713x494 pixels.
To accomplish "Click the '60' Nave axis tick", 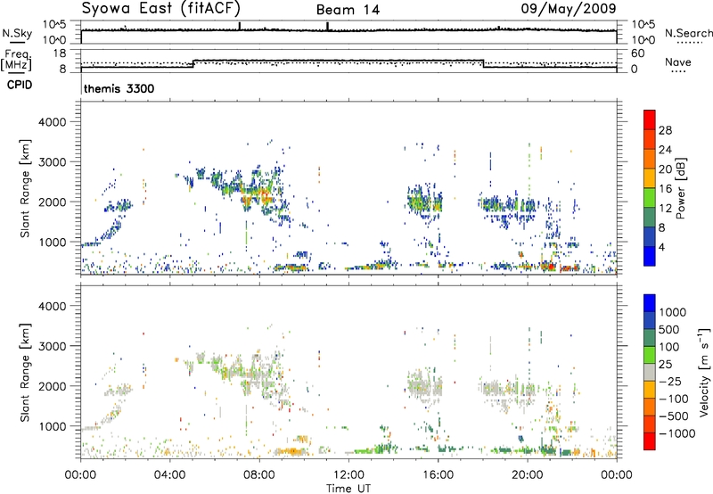I will click(x=638, y=54).
